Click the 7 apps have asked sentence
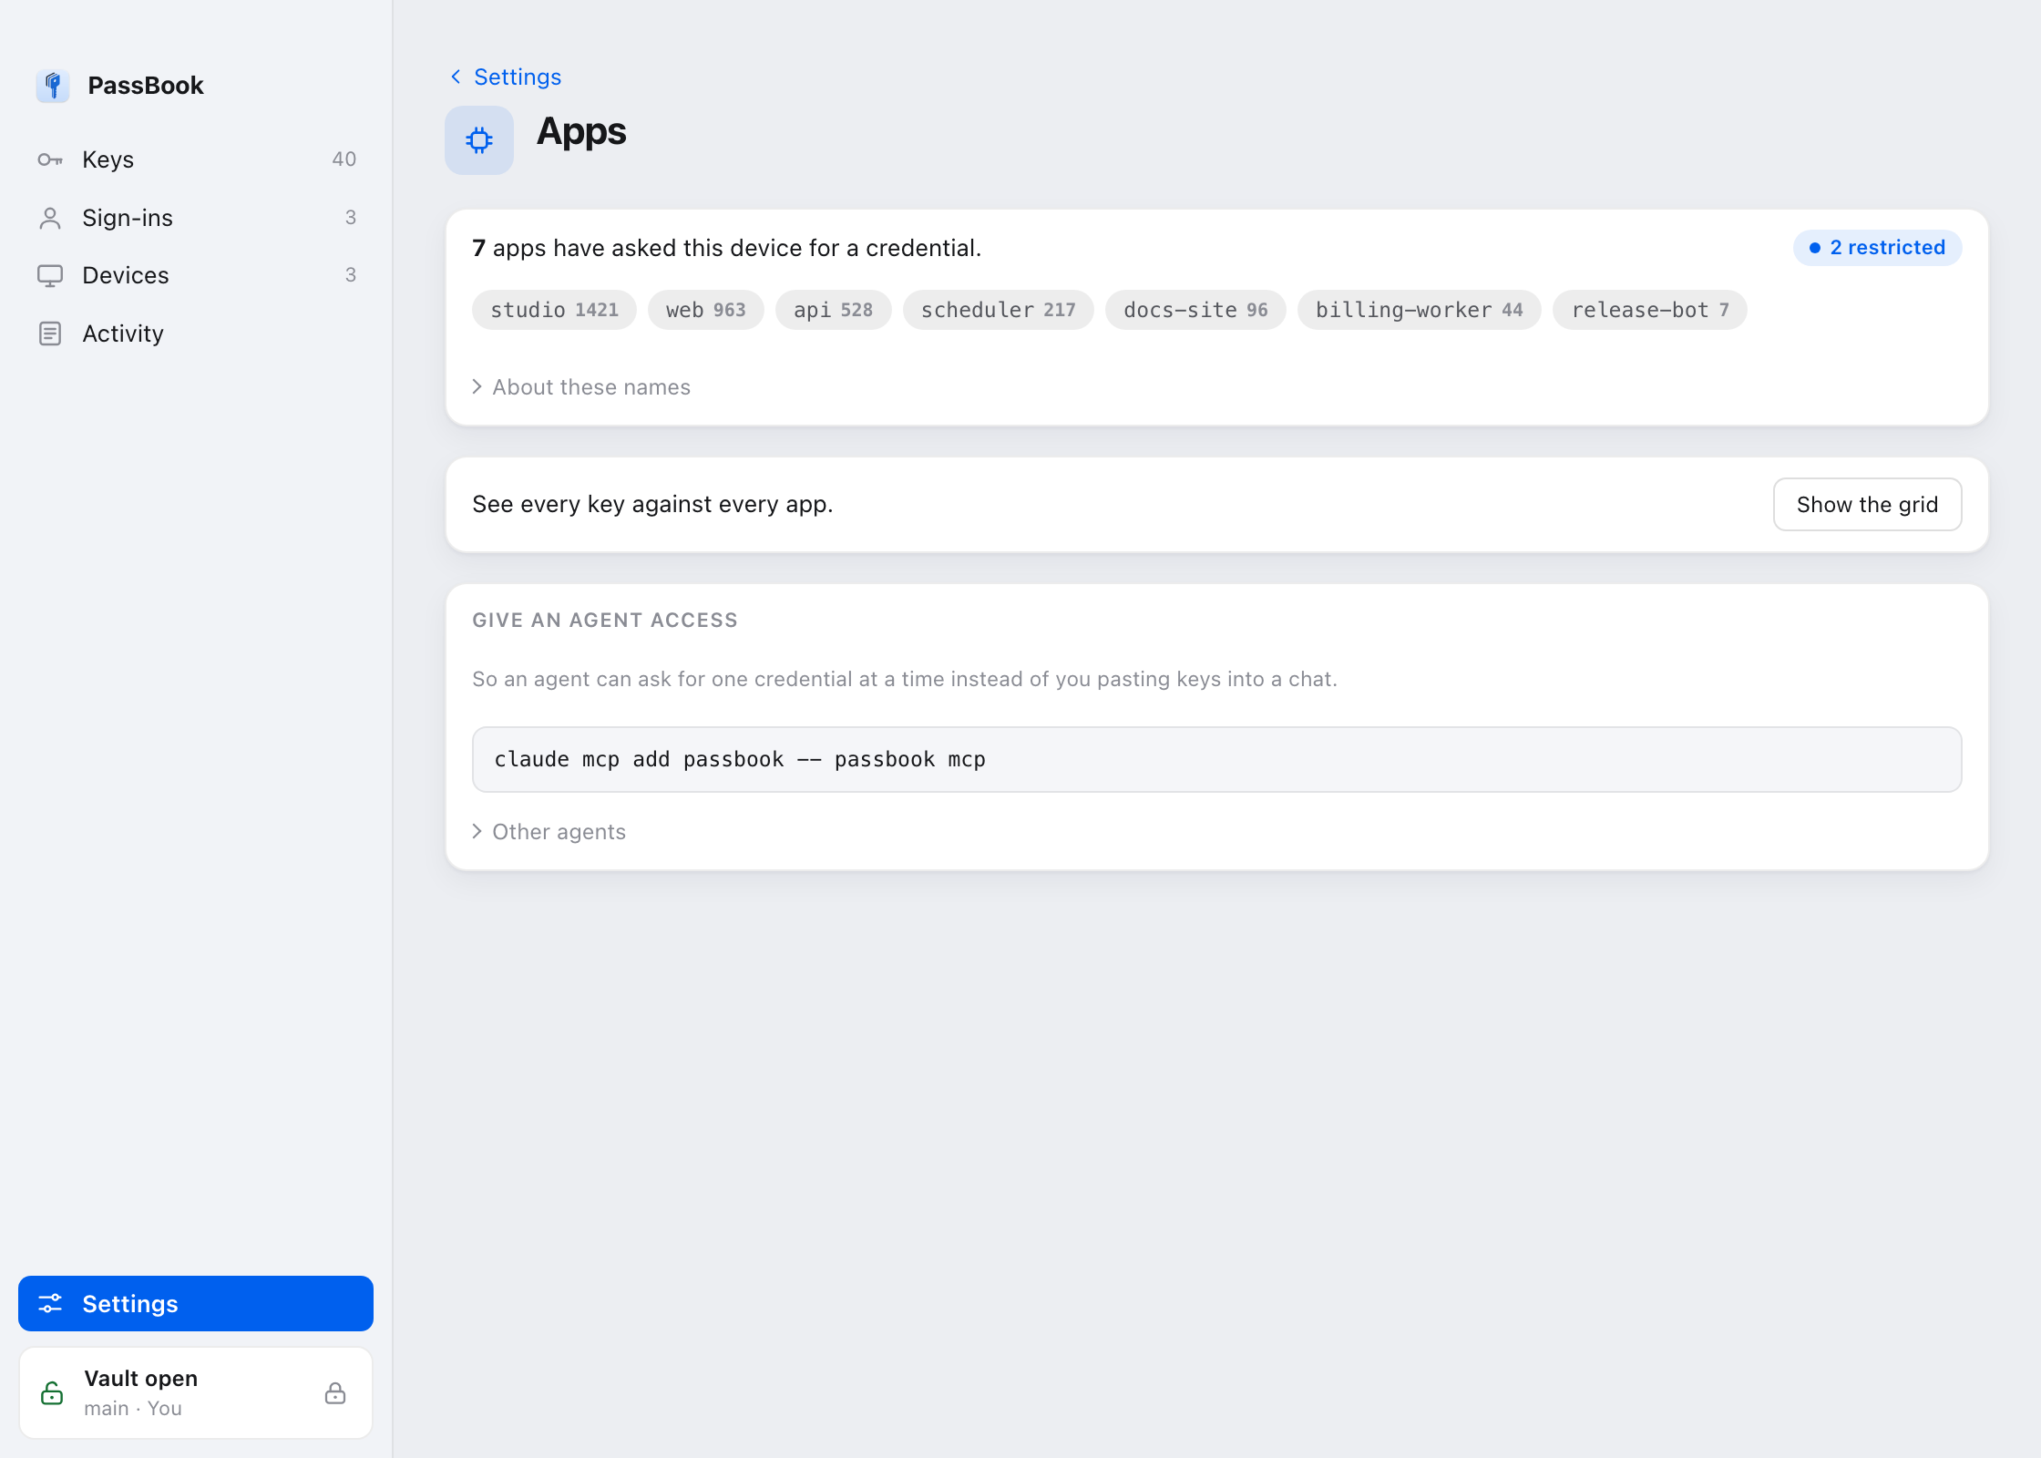2041x1458 pixels. [726, 248]
